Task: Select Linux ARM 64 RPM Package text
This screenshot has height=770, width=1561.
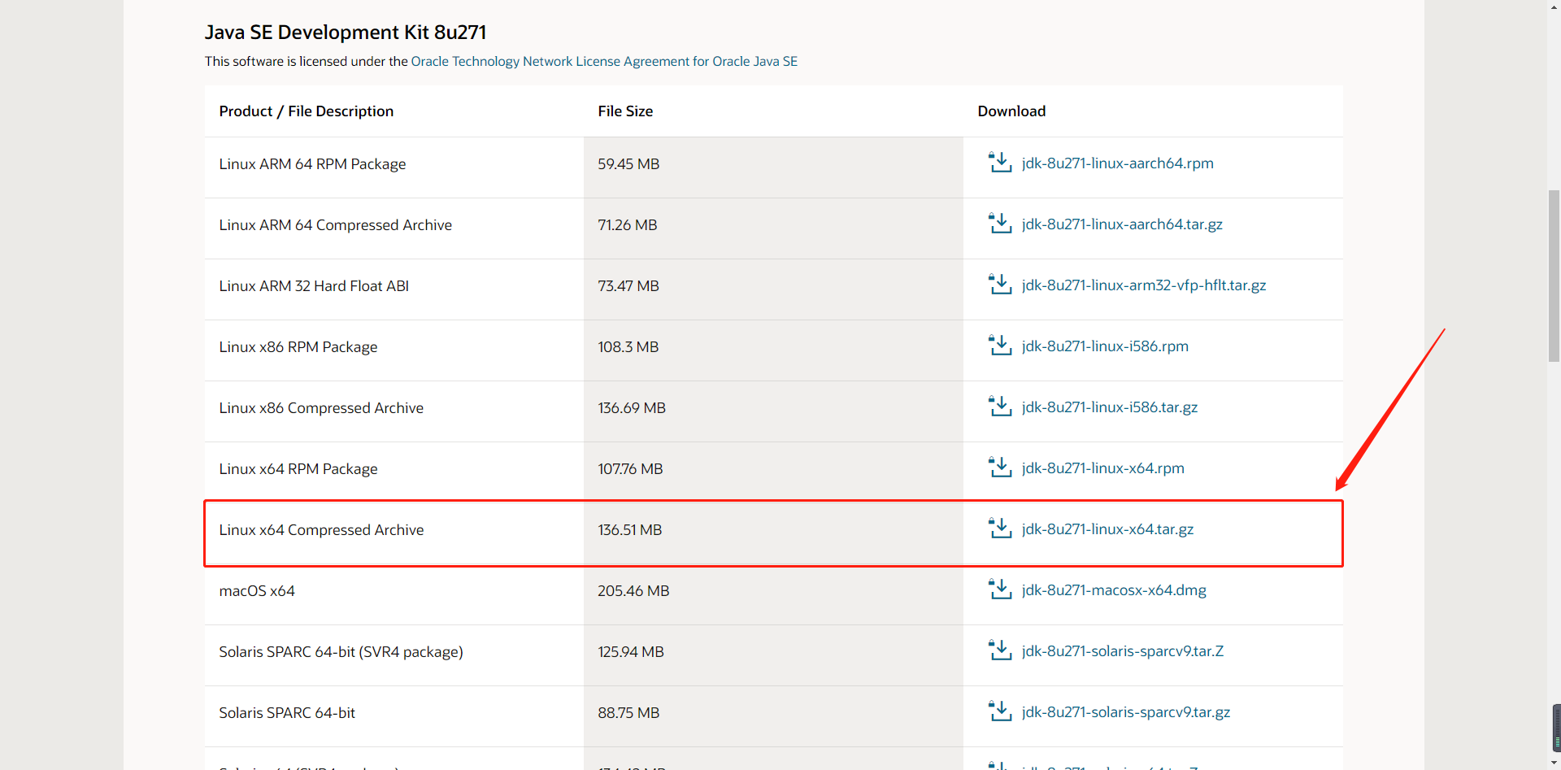Action: (x=312, y=164)
